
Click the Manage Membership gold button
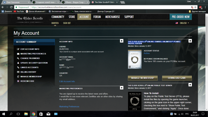click(x=143, y=78)
